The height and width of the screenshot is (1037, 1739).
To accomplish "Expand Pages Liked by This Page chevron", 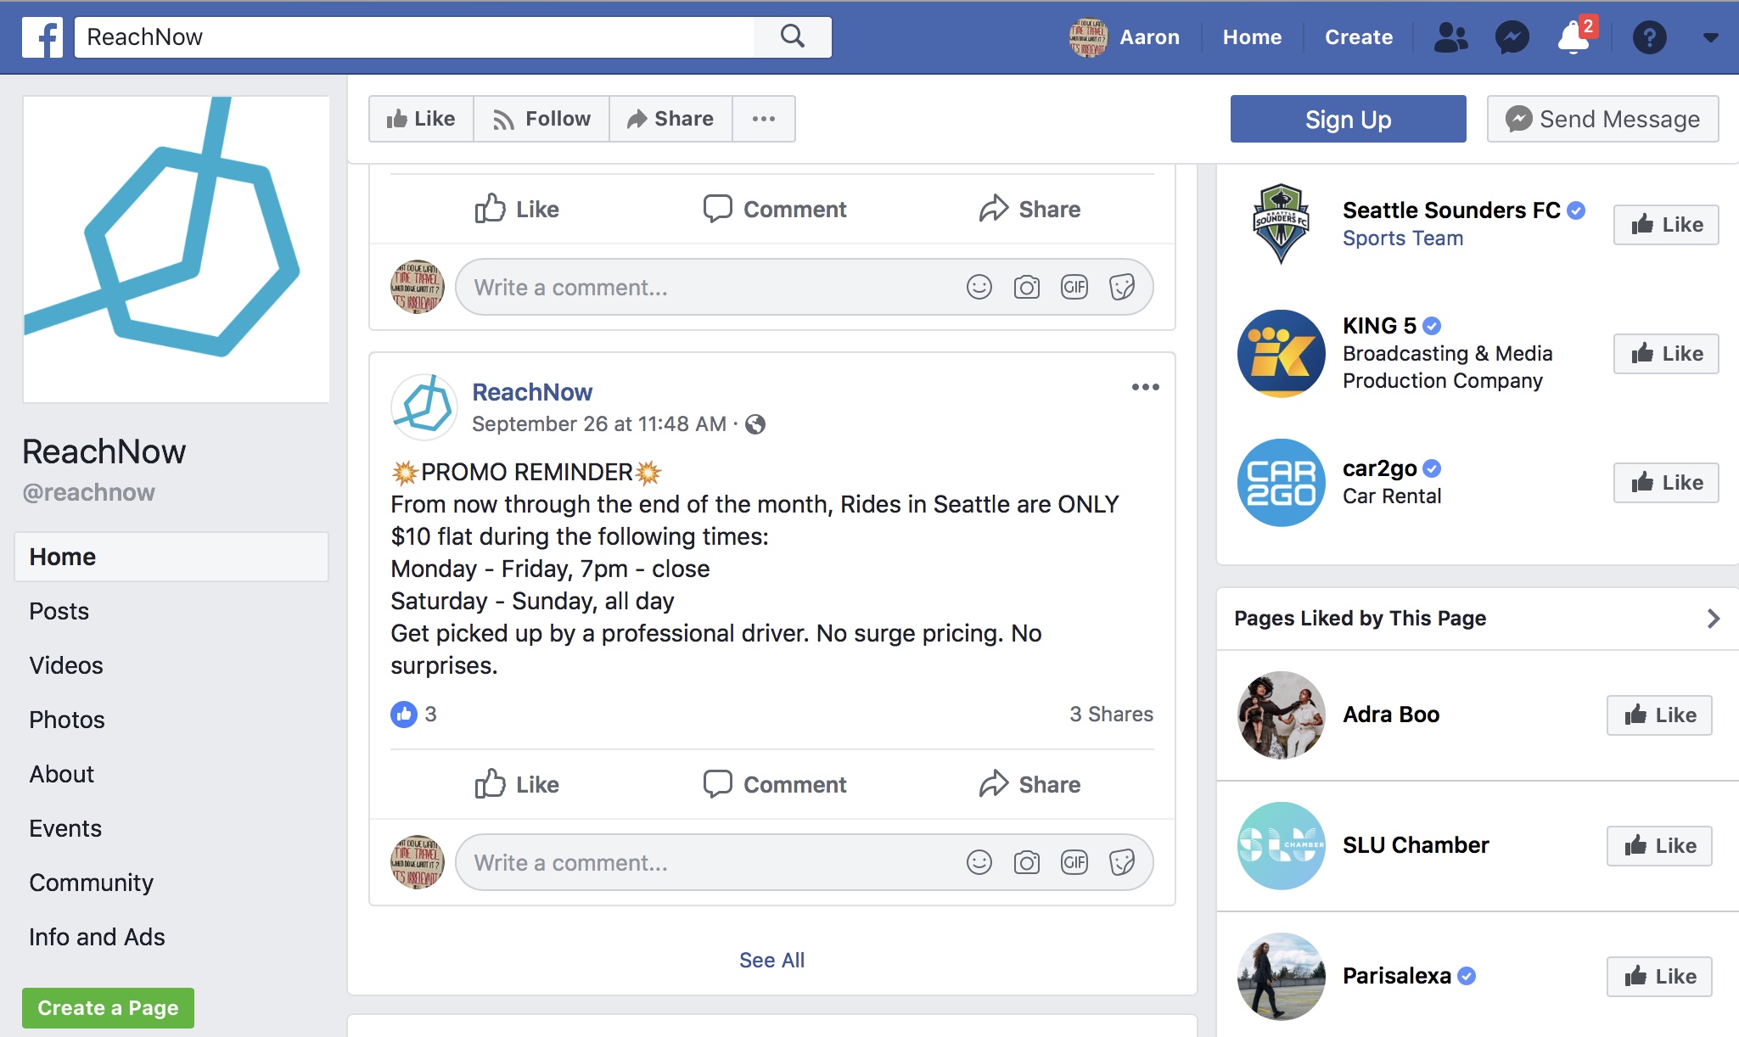I will (1713, 619).
